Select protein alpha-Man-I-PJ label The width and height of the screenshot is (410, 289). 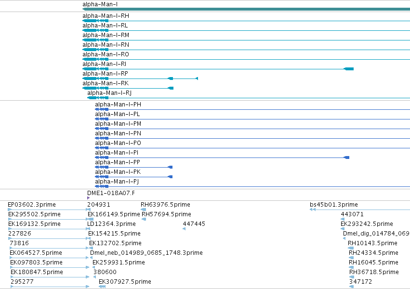click(117, 182)
